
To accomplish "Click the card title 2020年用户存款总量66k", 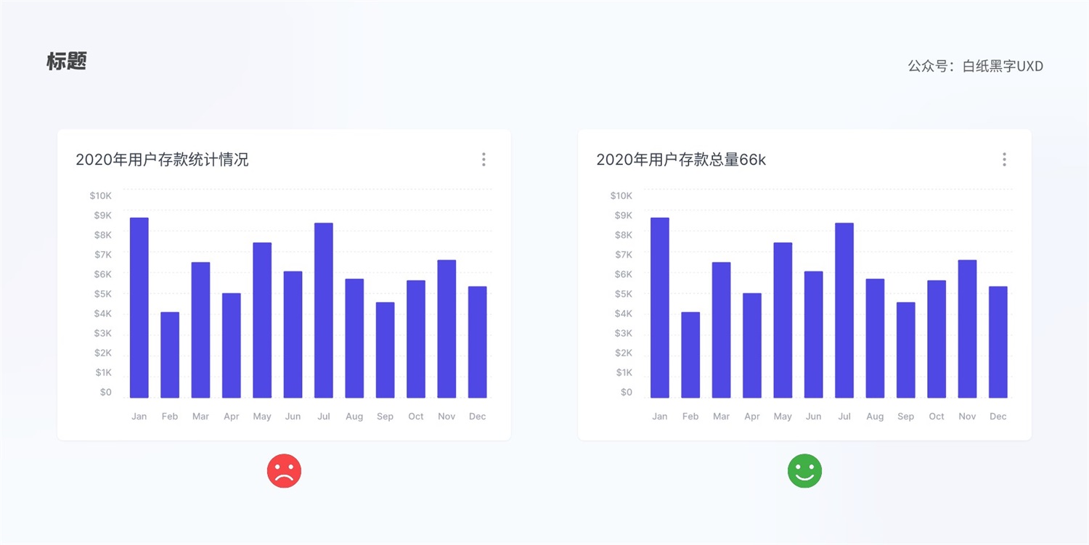I will tap(681, 160).
